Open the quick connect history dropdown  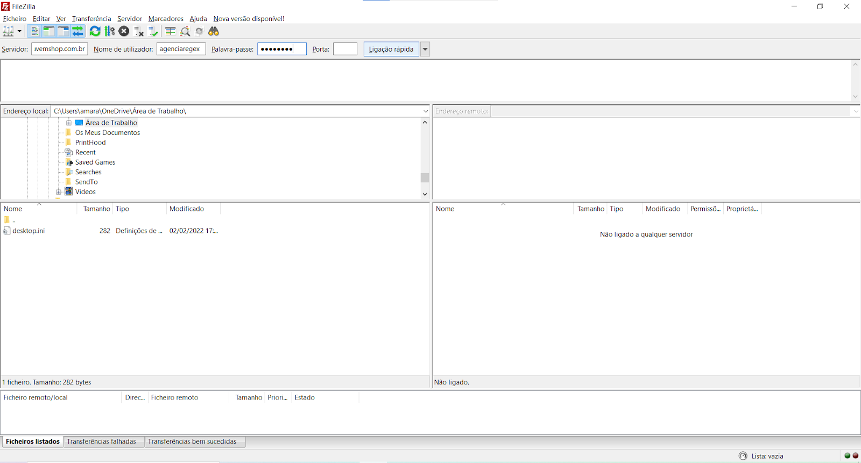coord(425,49)
